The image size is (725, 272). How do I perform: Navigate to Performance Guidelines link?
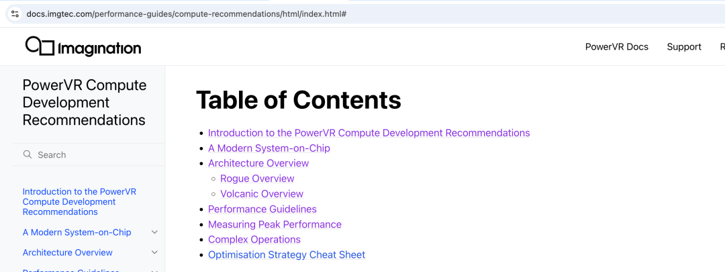[x=262, y=209]
